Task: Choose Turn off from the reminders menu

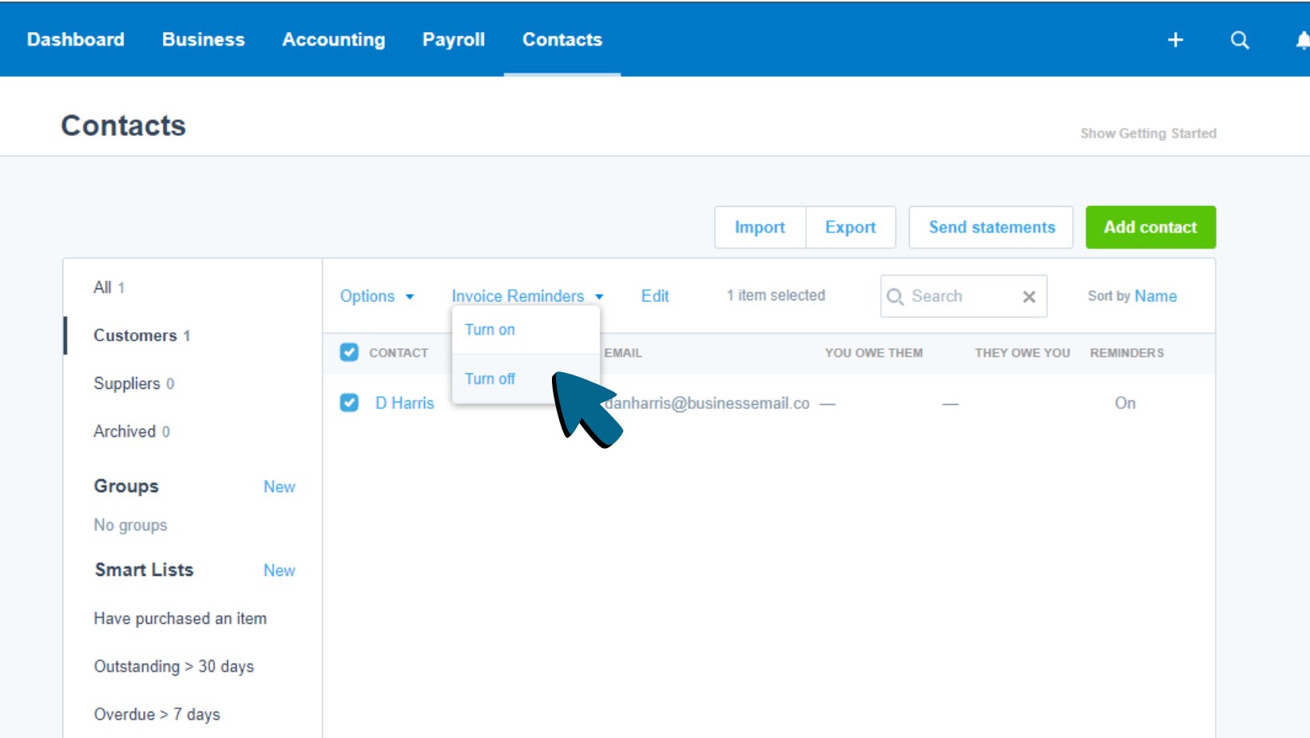Action: pos(526,379)
